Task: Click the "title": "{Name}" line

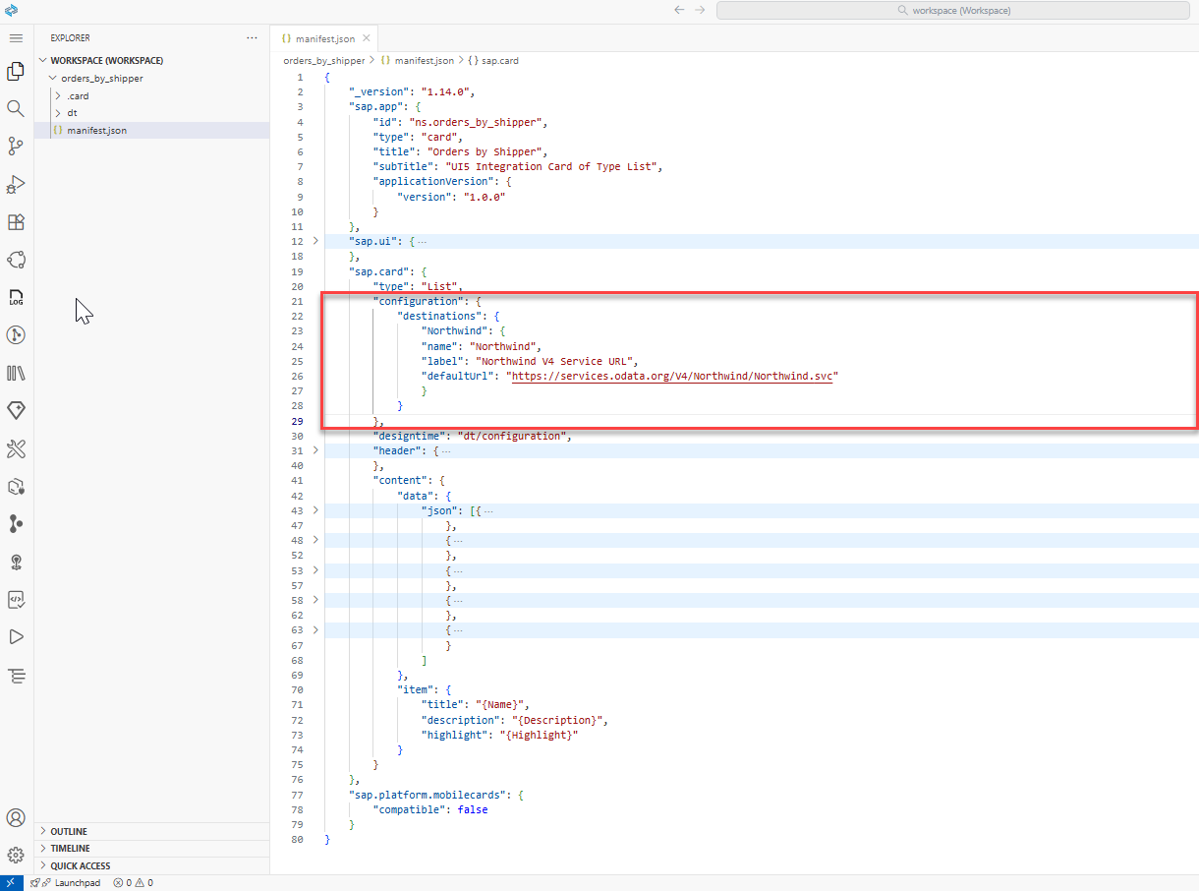Action: (x=476, y=705)
